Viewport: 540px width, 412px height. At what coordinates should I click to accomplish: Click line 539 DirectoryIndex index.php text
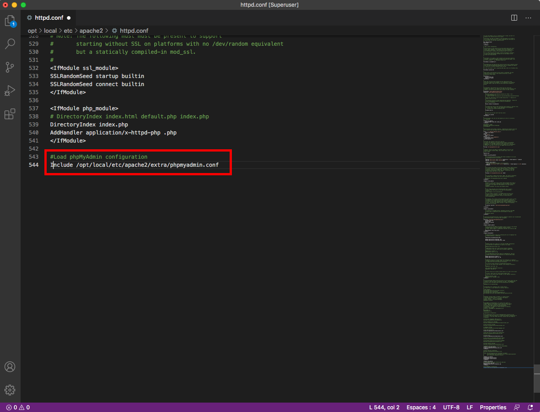pyautogui.click(x=89, y=124)
